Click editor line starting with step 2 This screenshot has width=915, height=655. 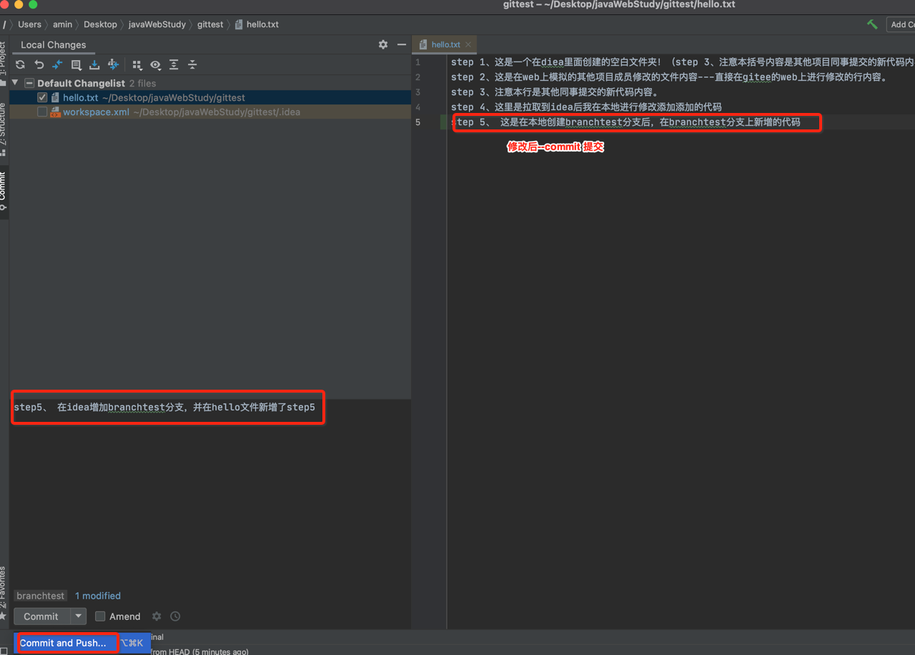tap(670, 77)
